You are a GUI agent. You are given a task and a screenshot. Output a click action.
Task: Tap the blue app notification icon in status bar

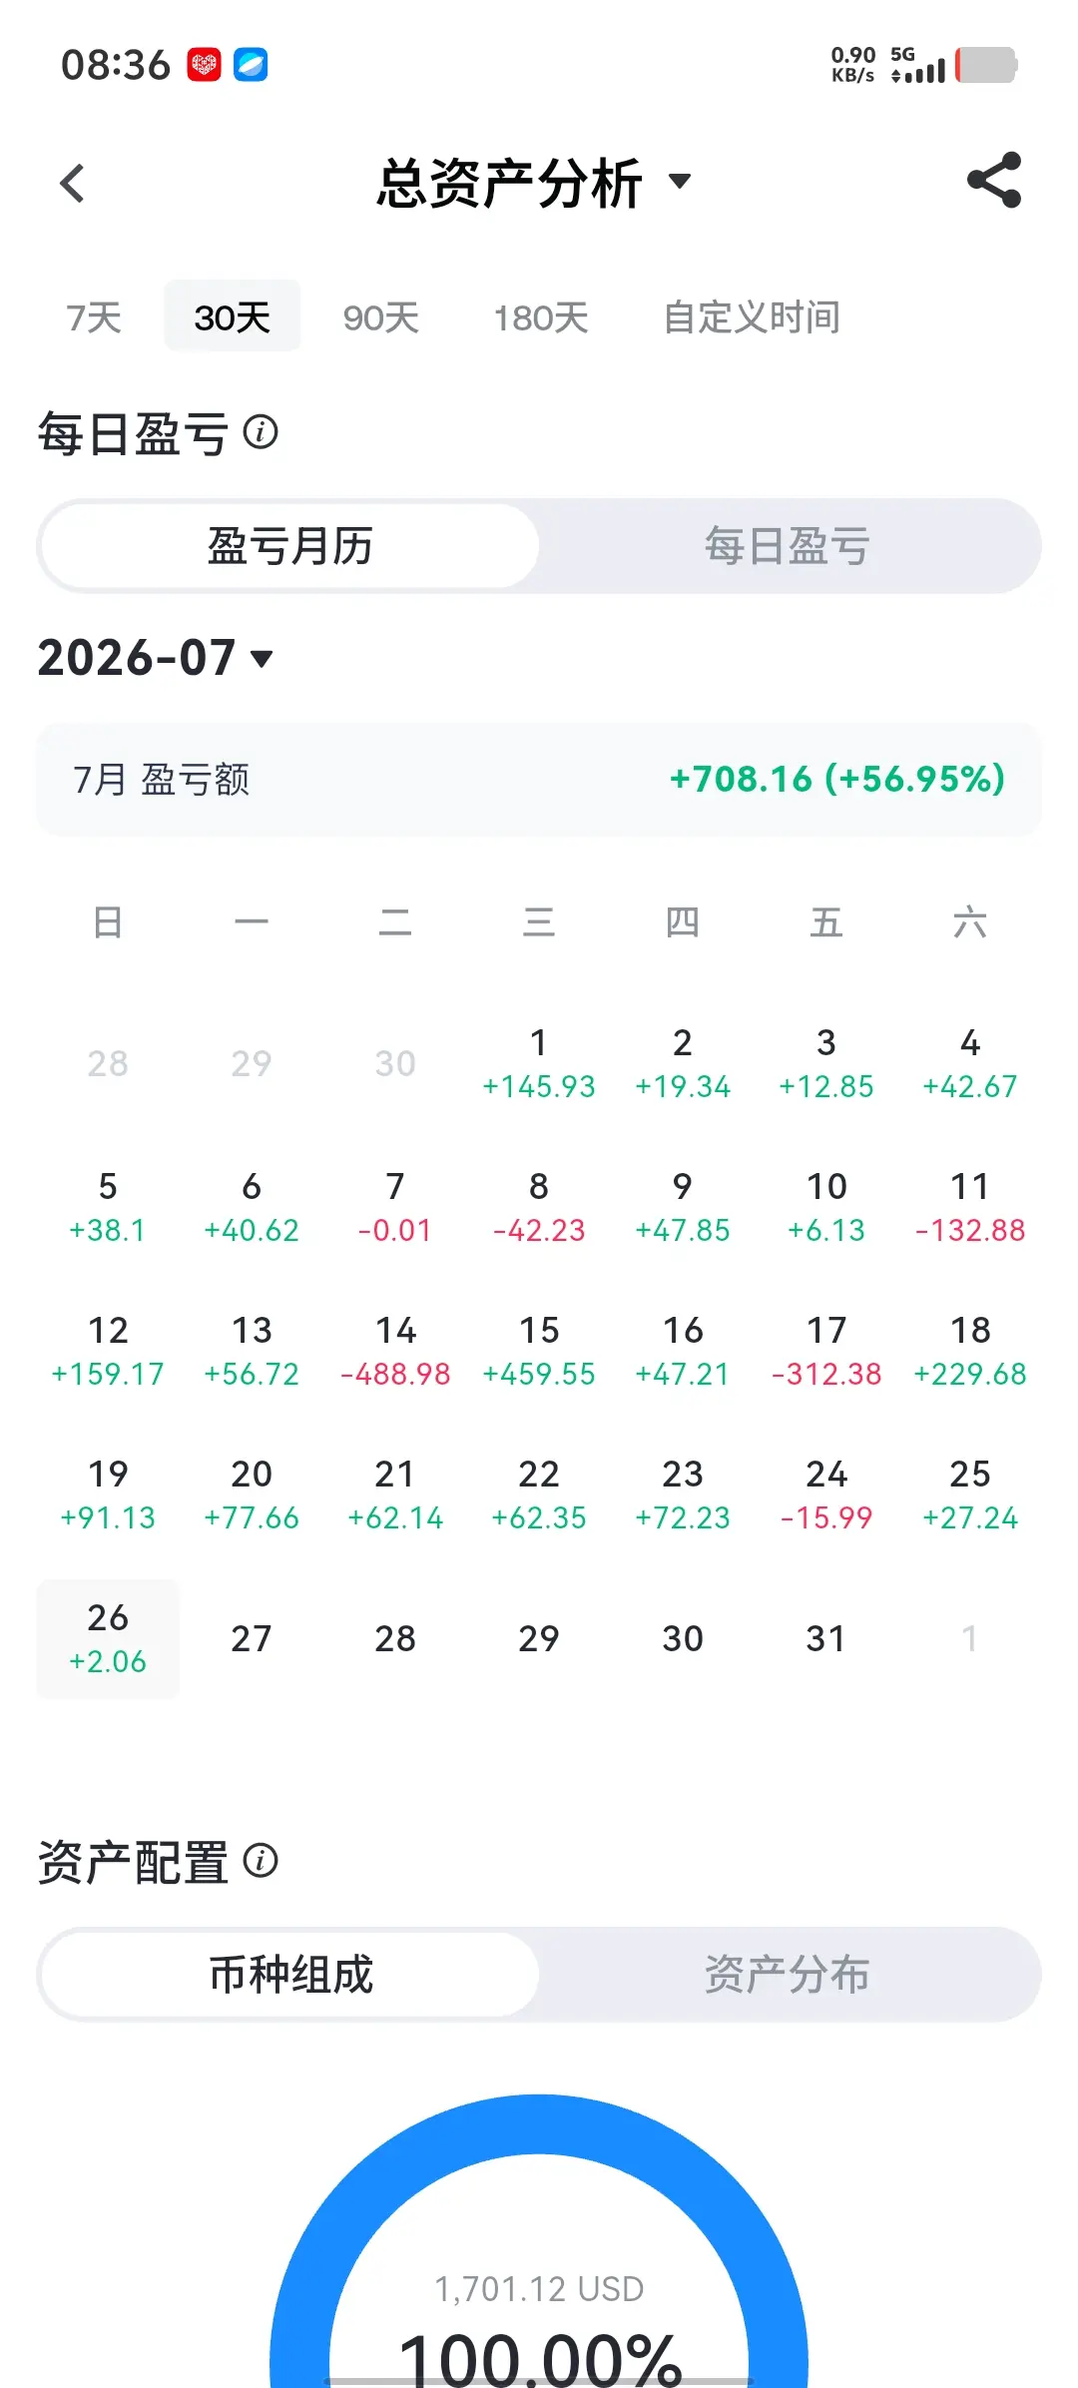tap(251, 65)
